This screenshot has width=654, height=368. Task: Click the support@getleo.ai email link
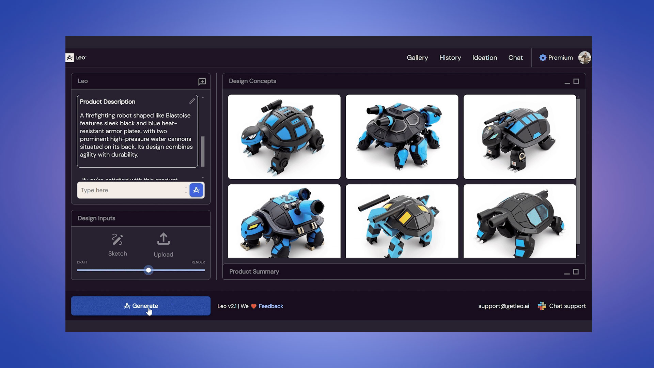[503, 306]
